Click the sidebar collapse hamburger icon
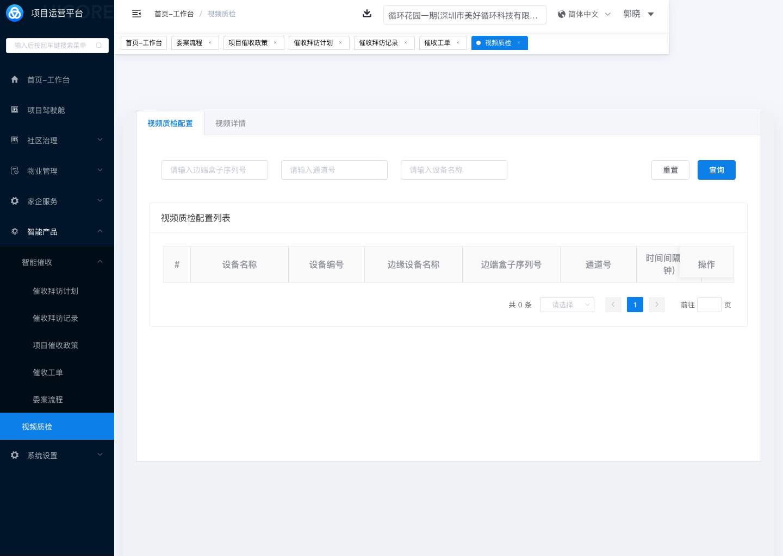The width and height of the screenshot is (783, 556). 136,14
